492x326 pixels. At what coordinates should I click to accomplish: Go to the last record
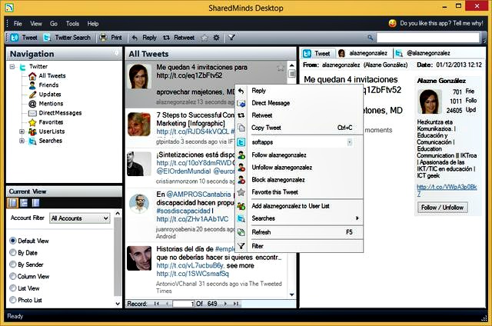coord(236,304)
